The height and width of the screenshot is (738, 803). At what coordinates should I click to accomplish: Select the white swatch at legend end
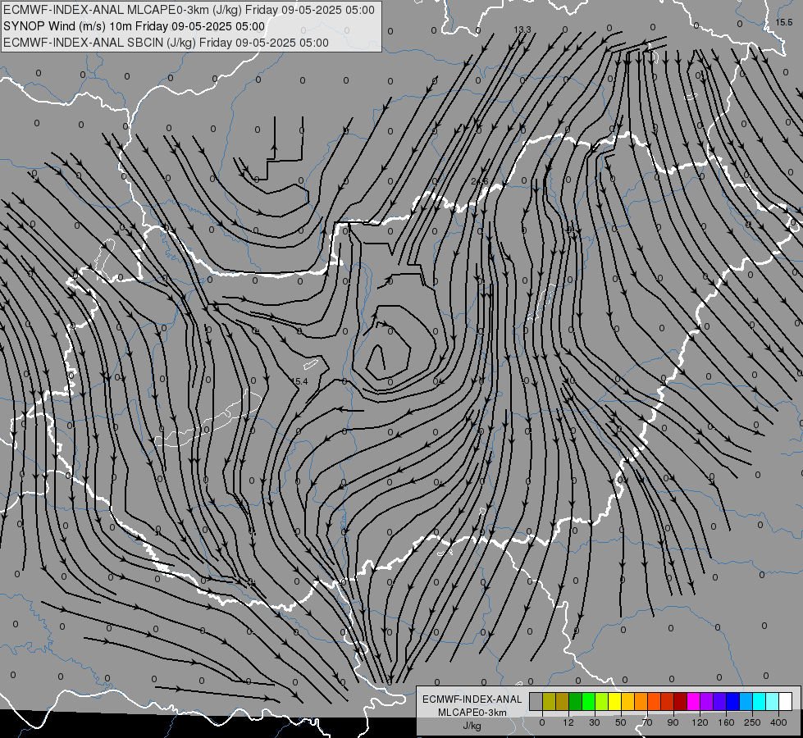785,702
